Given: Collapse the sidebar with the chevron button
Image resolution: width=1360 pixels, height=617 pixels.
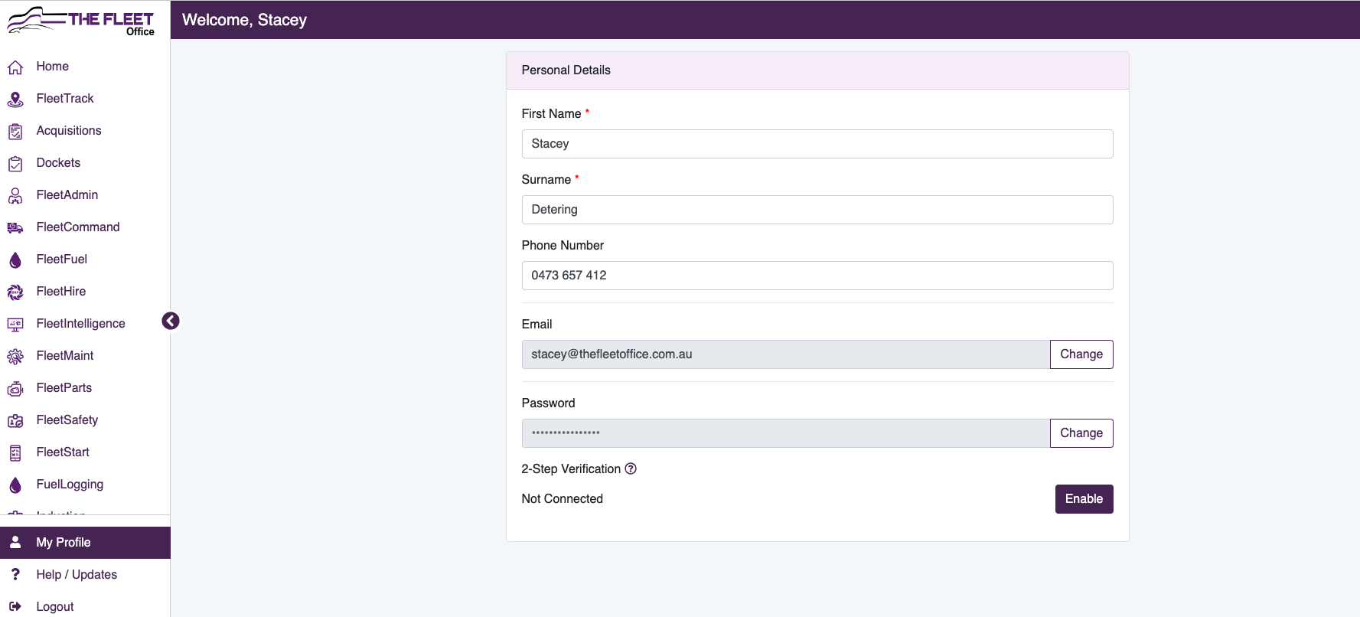Looking at the screenshot, I should (x=171, y=321).
